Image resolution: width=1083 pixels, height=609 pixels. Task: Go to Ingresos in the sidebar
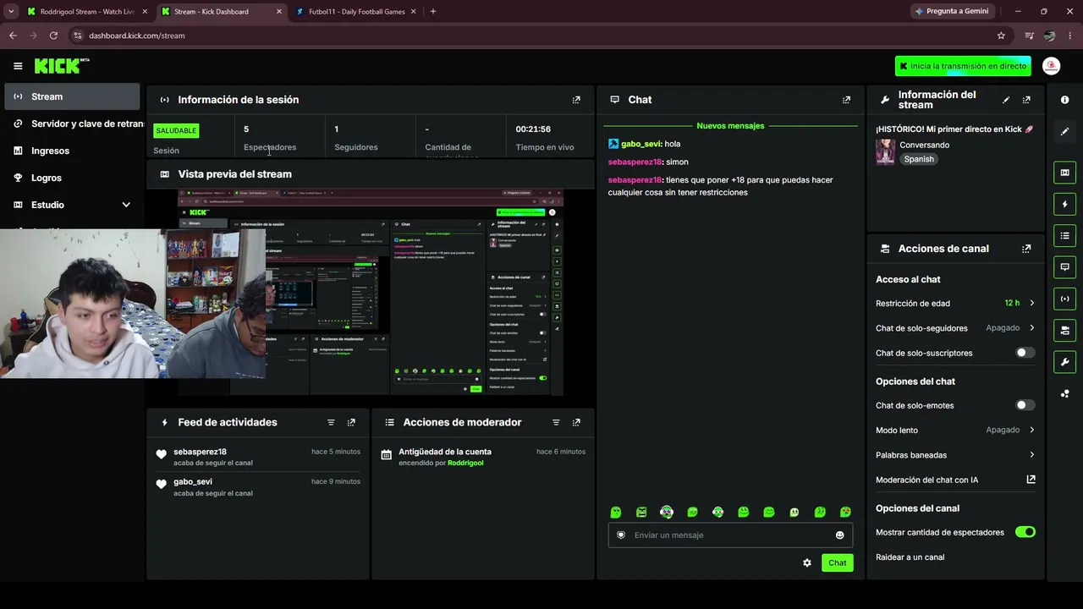(x=72, y=151)
